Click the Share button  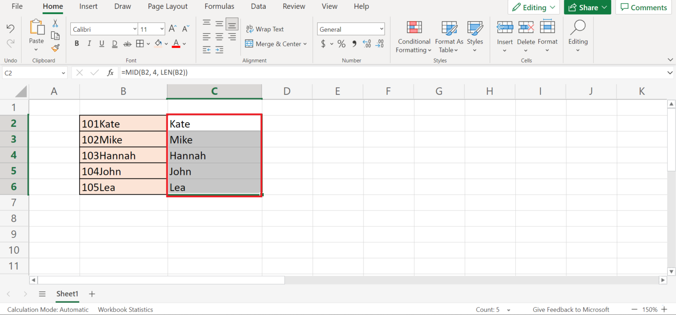point(587,7)
